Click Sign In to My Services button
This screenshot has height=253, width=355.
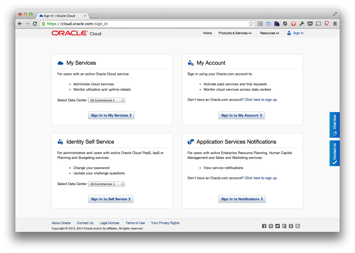(111, 115)
